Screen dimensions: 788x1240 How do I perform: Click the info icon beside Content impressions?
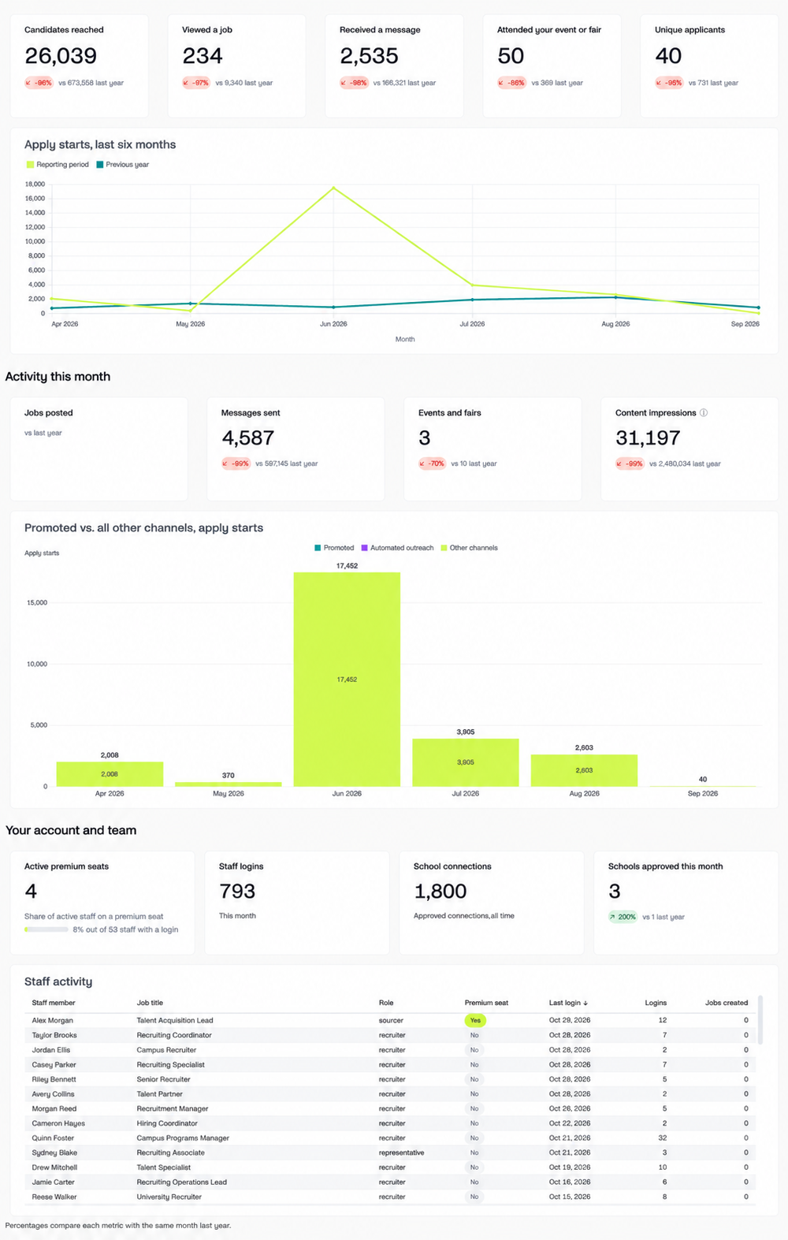704,412
